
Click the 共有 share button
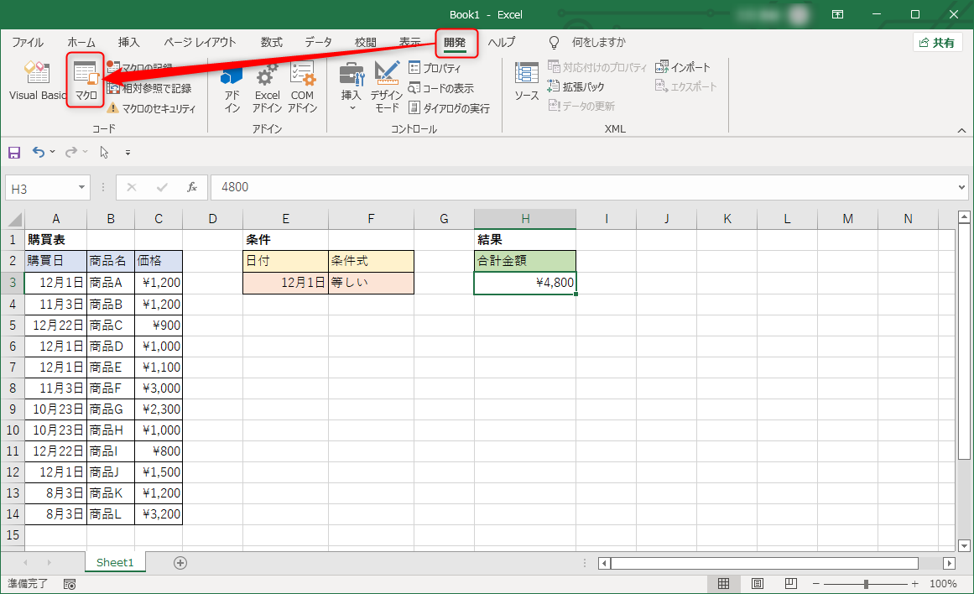(x=937, y=43)
